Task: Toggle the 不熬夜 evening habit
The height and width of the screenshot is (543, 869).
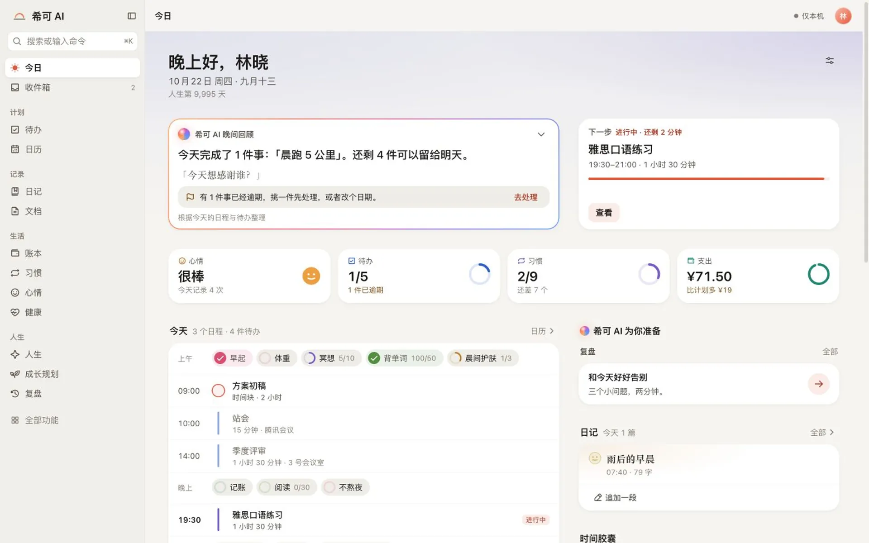Action: (x=345, y=487)
